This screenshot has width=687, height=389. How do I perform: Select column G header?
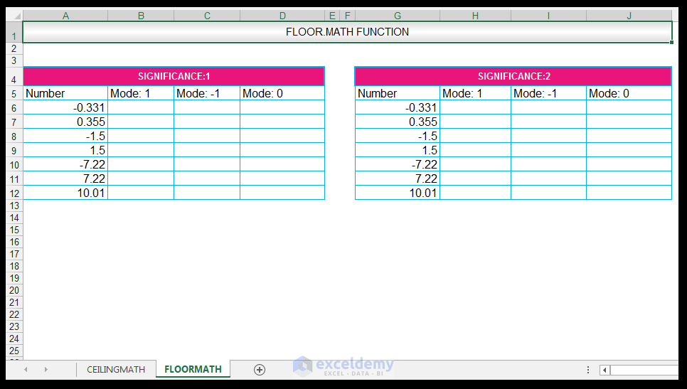[398, 16]
